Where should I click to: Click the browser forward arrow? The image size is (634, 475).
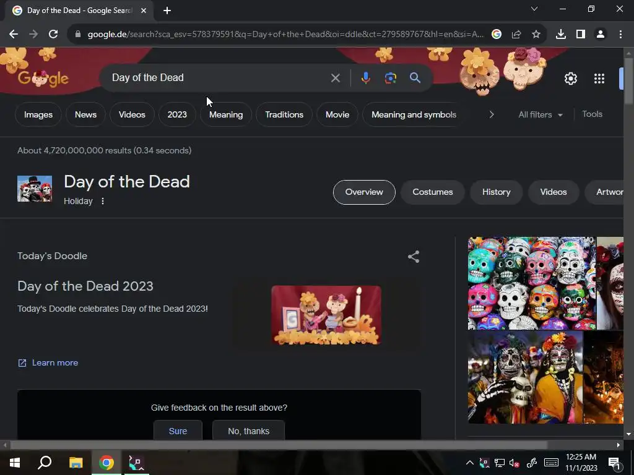pyautogui.click(x=33, y=35)
